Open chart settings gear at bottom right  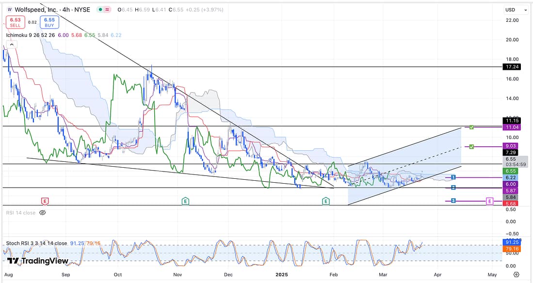516,274
